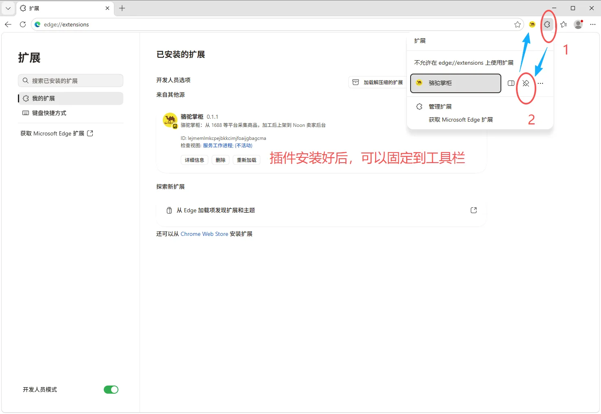This screenshot has height=414, width=601.
Task: Open 从 Edge 加载项发现扩展和主题 card
Action: (321, 210)
